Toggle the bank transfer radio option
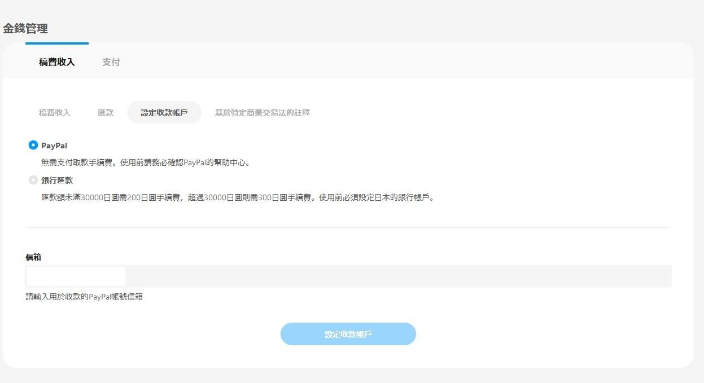The image size is (704, 383). 33,181
